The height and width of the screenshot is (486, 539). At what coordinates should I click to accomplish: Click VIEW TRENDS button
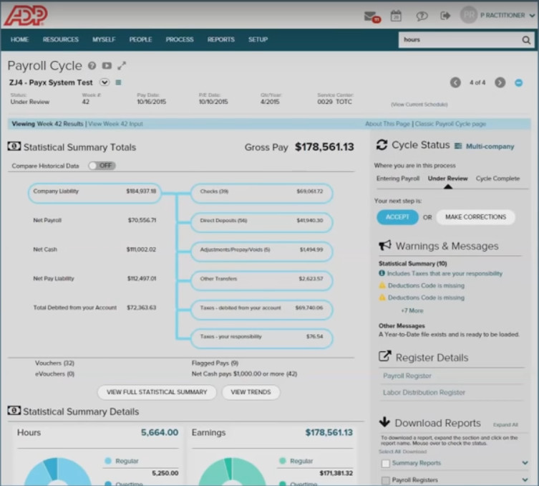pyautogui.click(x=251, y=392)
